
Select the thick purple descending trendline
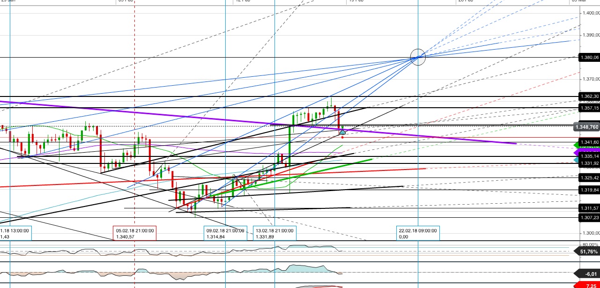pos(258,122)
